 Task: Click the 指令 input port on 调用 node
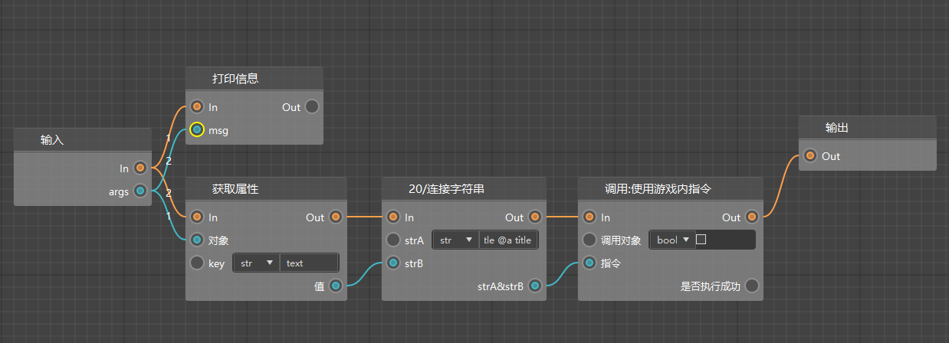point(589,263)
